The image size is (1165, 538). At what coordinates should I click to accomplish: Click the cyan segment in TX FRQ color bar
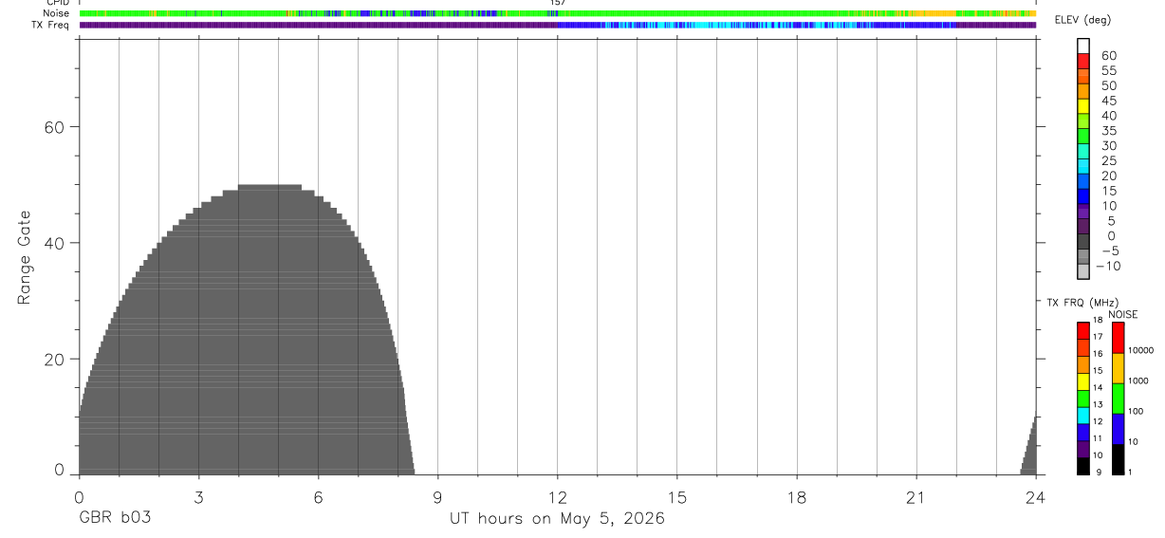[1083, 416]
